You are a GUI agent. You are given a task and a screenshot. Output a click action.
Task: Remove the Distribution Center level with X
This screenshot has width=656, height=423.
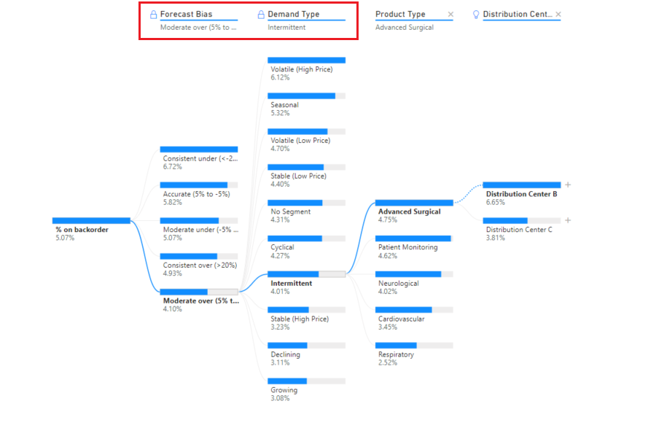(x=558, y=15)
